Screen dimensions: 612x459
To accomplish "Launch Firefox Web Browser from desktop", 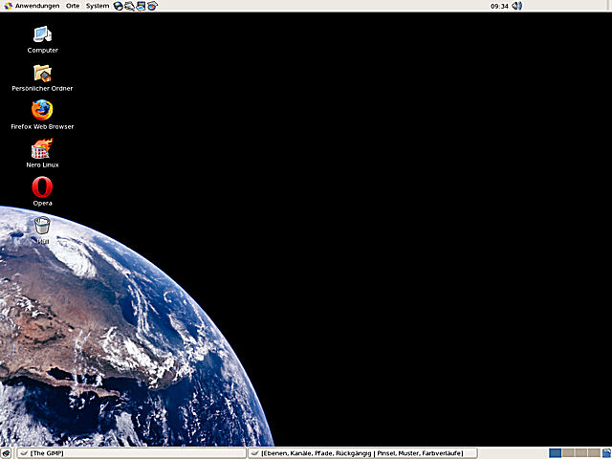I will click(42, 111).
